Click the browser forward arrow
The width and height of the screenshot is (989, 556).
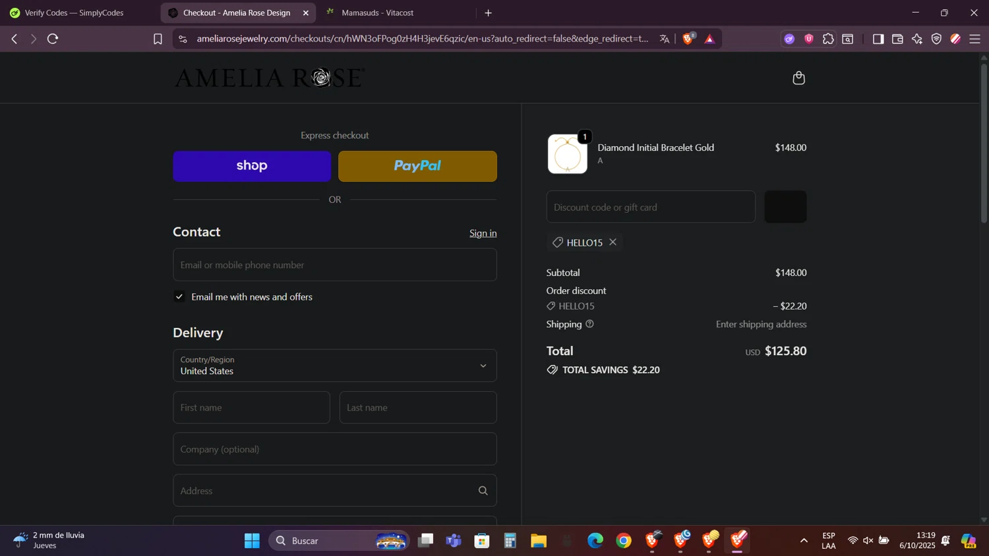pyautogui.click(x=33, y=39)
